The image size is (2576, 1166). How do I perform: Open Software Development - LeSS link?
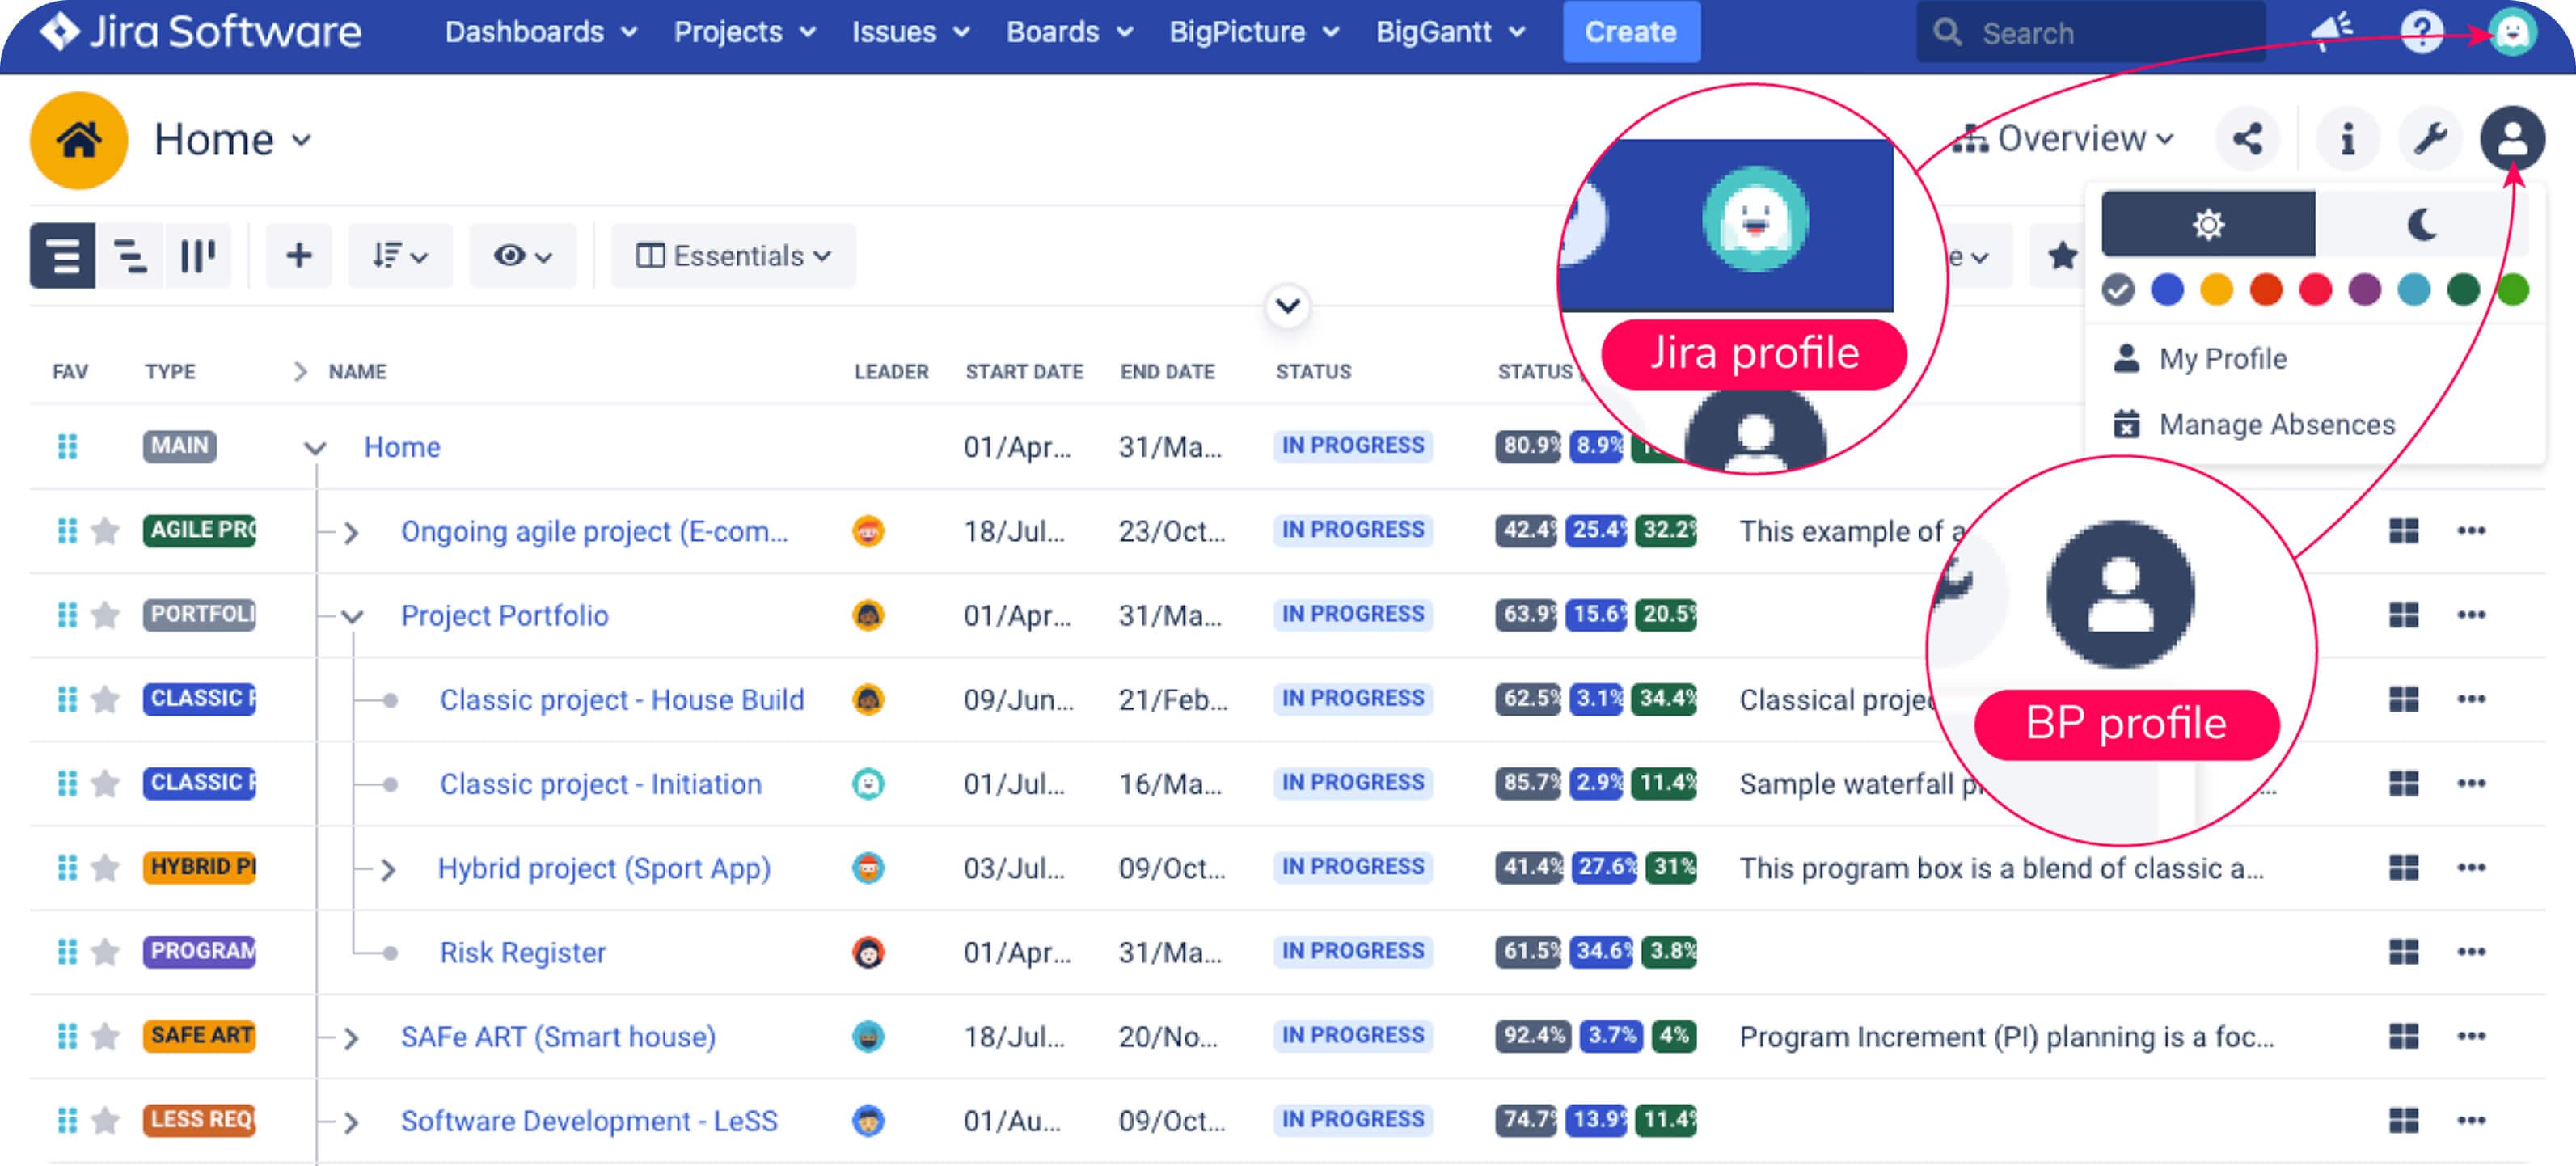(589, 1120)
